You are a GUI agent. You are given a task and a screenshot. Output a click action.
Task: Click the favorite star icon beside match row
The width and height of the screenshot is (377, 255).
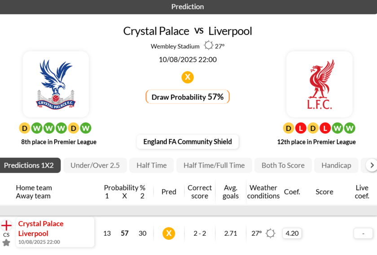[6, 242]
